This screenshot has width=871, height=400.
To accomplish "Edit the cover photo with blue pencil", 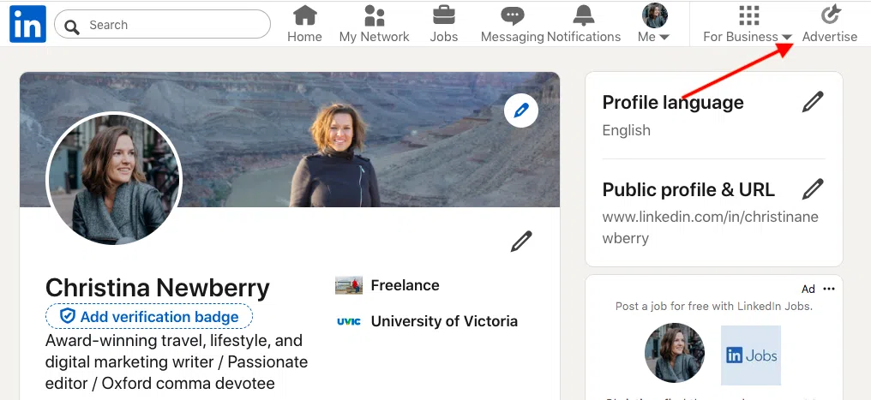I will click(520, 110).
